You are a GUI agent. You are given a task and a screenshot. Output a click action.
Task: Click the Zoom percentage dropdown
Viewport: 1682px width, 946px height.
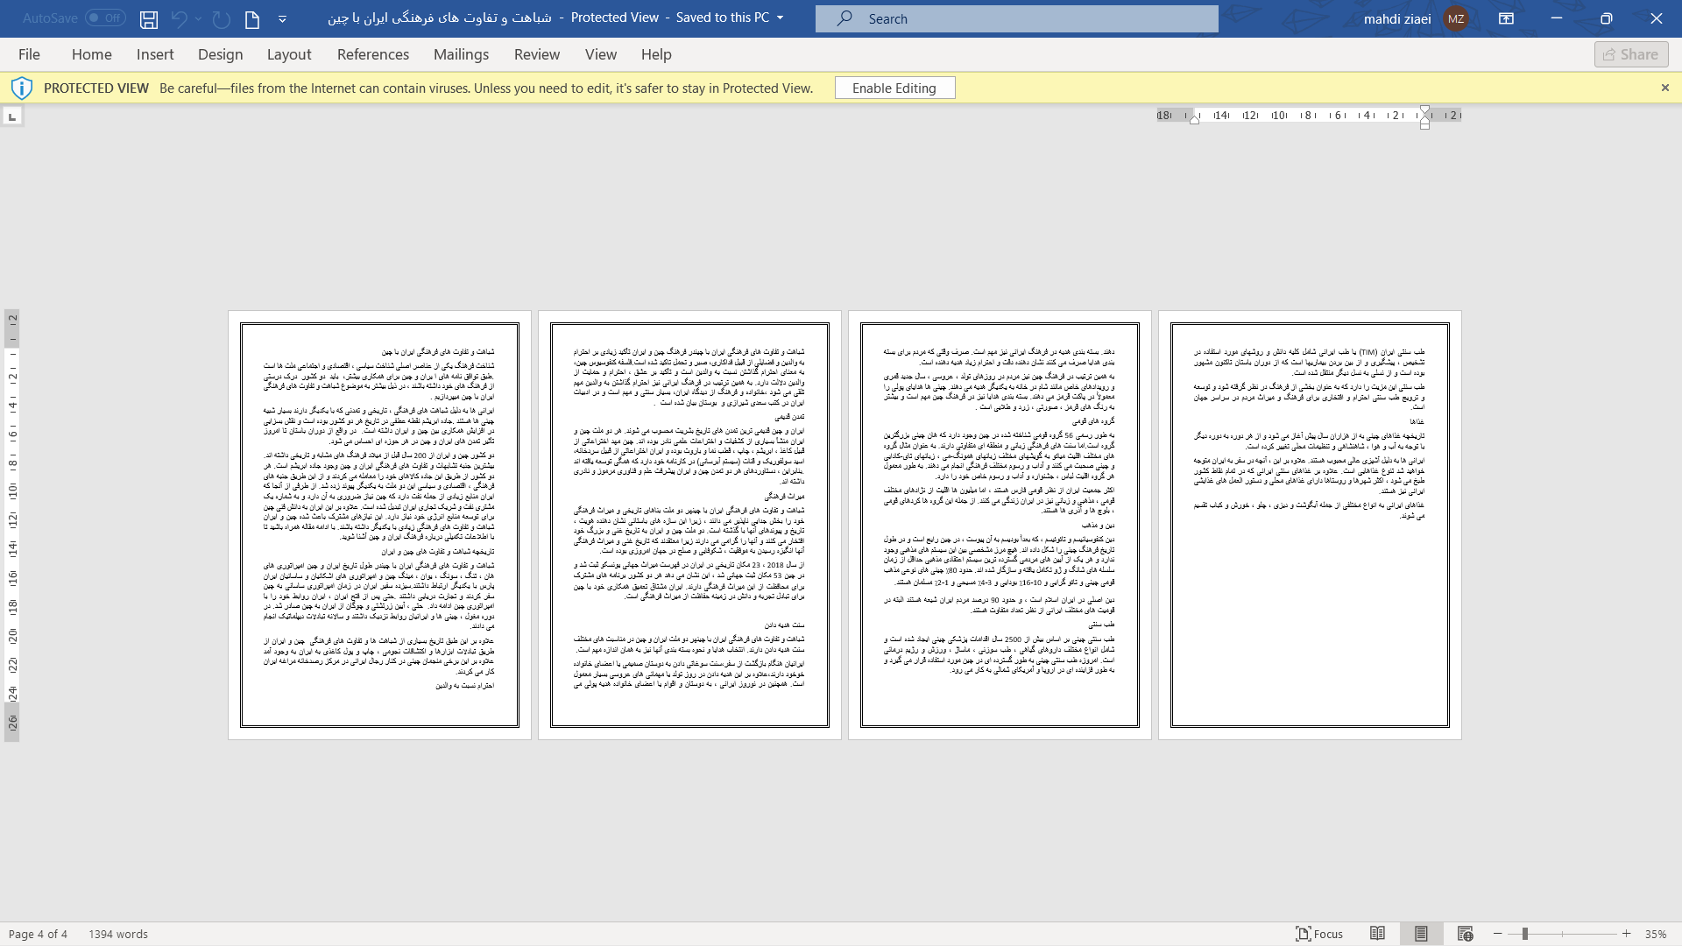pyautogui.click(x=1660, y=933)
